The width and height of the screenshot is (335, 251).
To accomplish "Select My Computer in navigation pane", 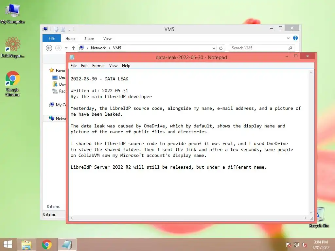I will [x=58, y=105].
